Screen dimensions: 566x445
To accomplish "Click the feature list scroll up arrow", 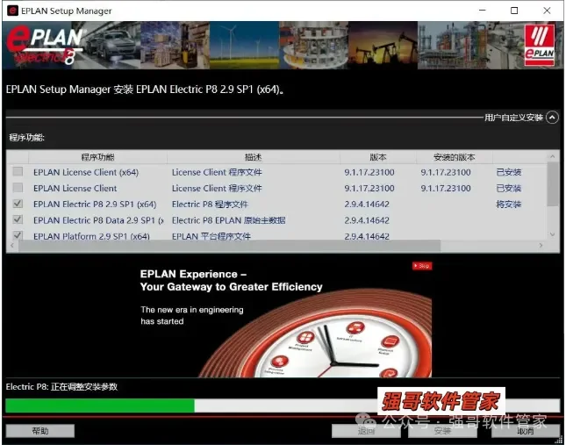I will pos(552,156).
